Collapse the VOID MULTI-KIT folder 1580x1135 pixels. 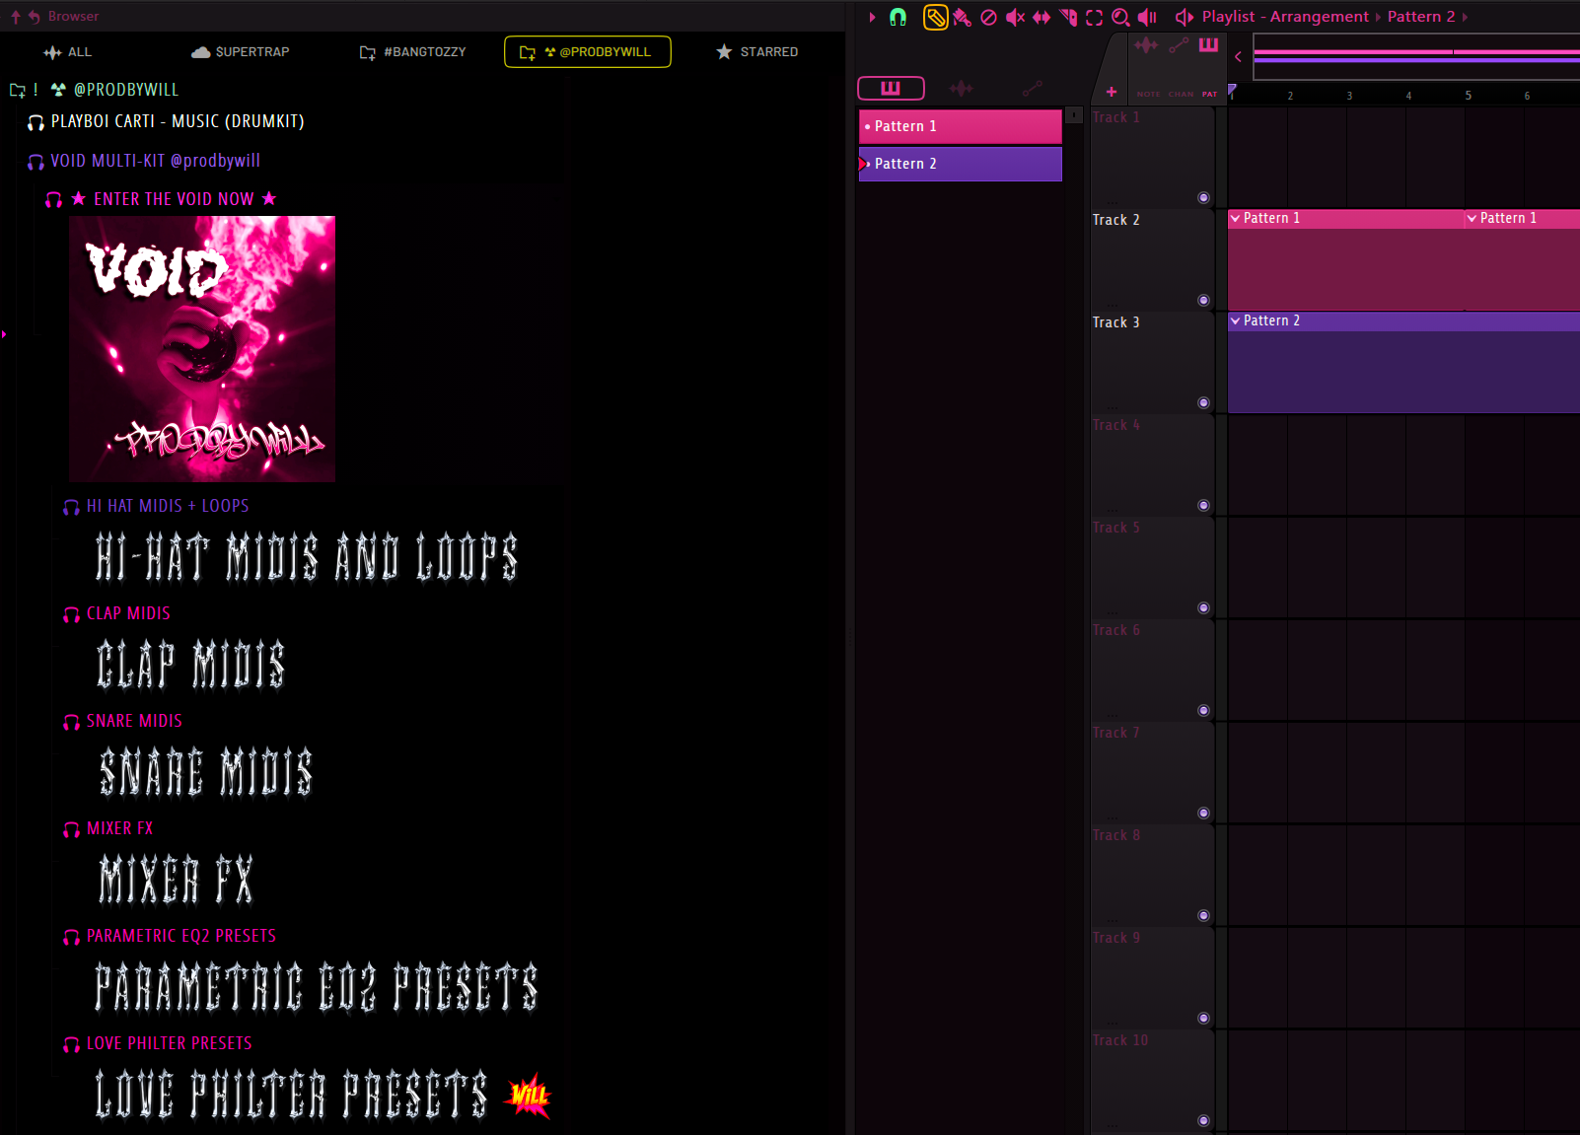[36, 162]
